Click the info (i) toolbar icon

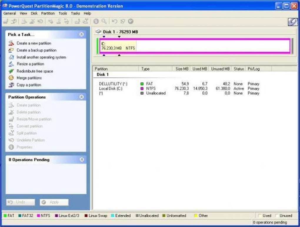[x=96, y=21]
